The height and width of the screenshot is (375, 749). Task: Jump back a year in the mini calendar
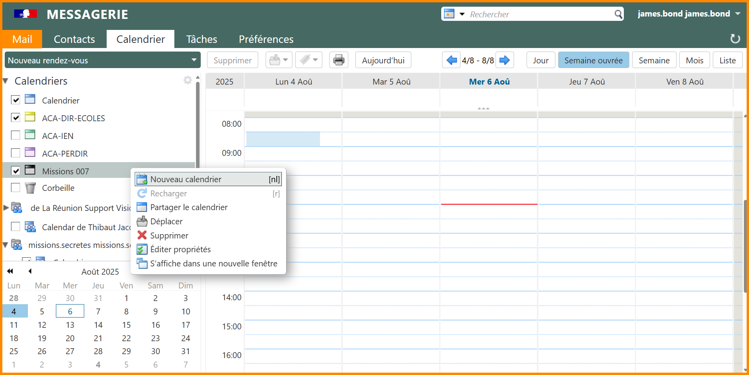[x=10, y=271]
